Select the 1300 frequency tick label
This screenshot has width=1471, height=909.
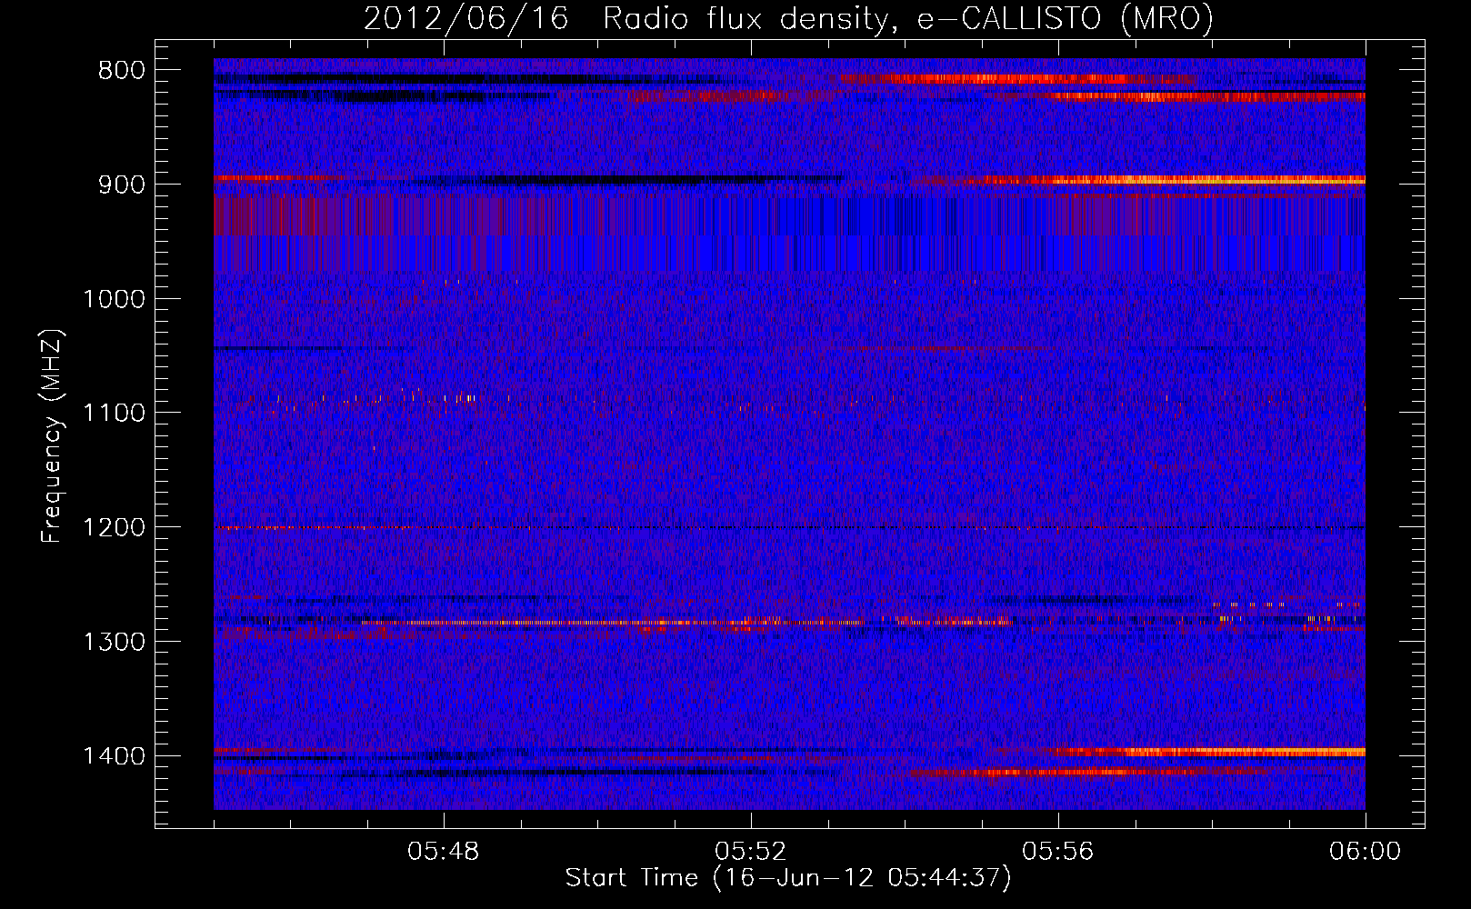[114, 642]
